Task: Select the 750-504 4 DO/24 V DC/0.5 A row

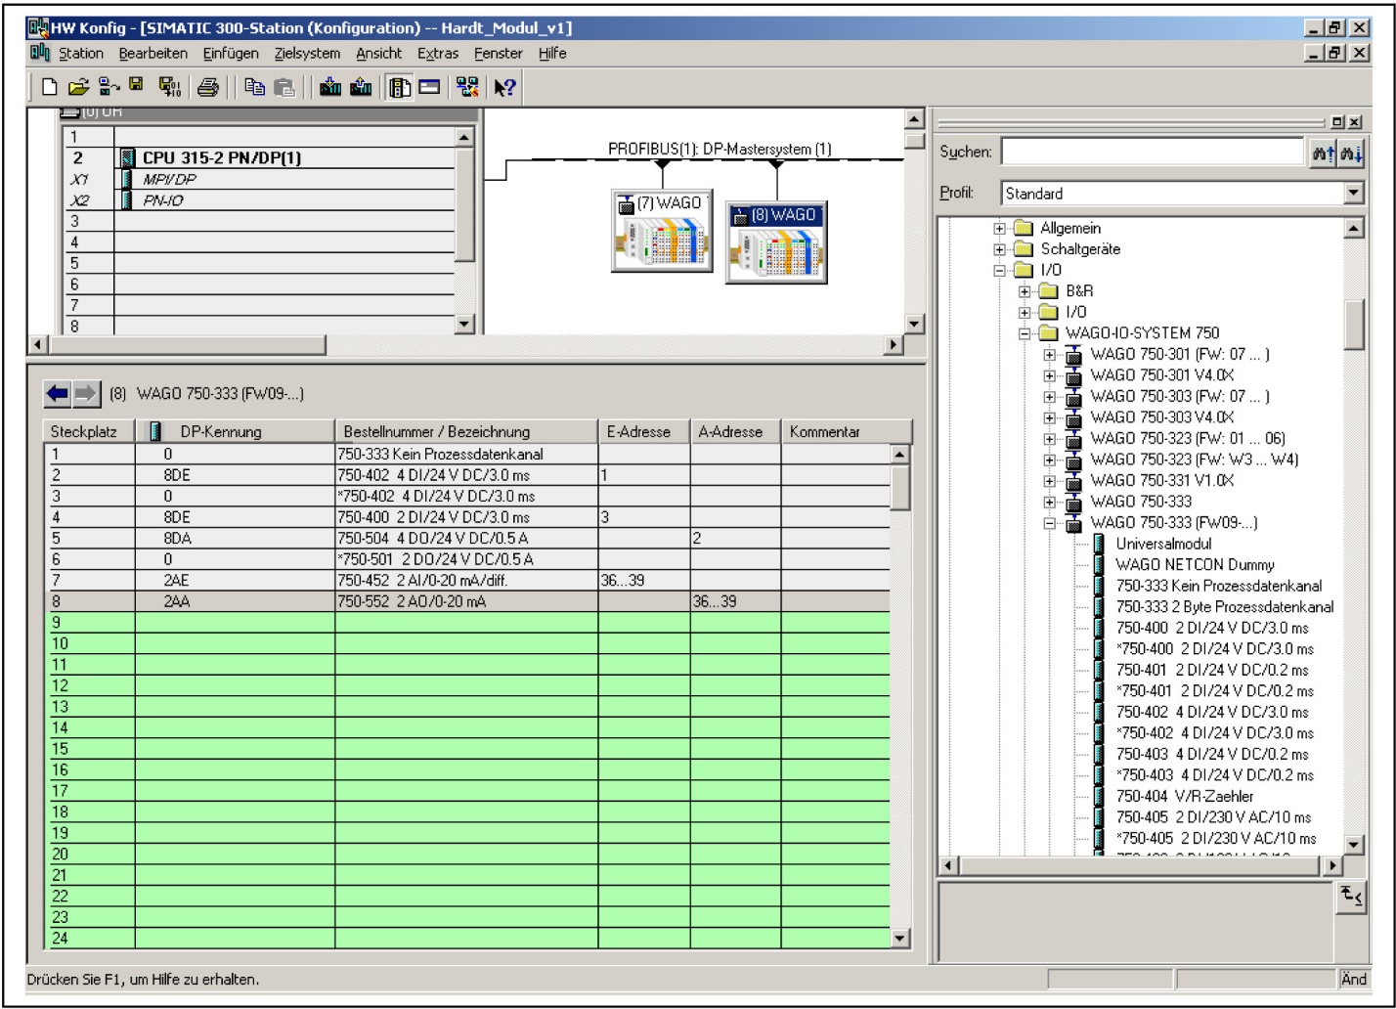Action: pos(468,538)
